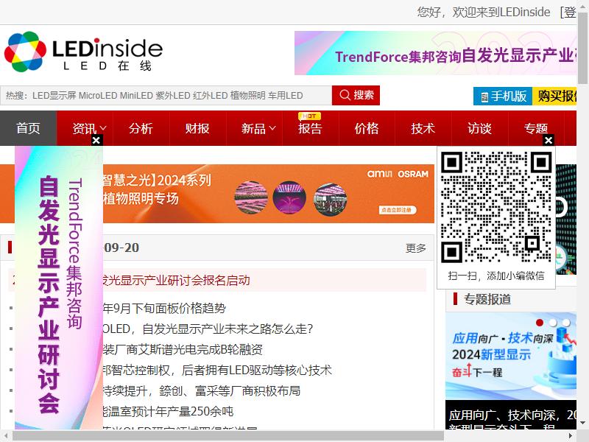Open the 访谈 menu item
The image size is (589, 442).
pos(480,128)
